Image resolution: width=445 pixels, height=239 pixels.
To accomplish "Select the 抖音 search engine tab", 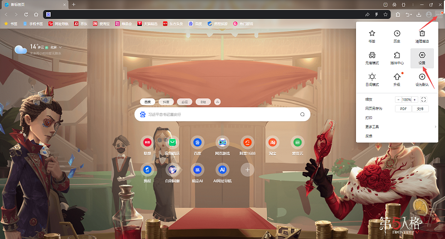I will pyautogui.click(x=166, y=102).
